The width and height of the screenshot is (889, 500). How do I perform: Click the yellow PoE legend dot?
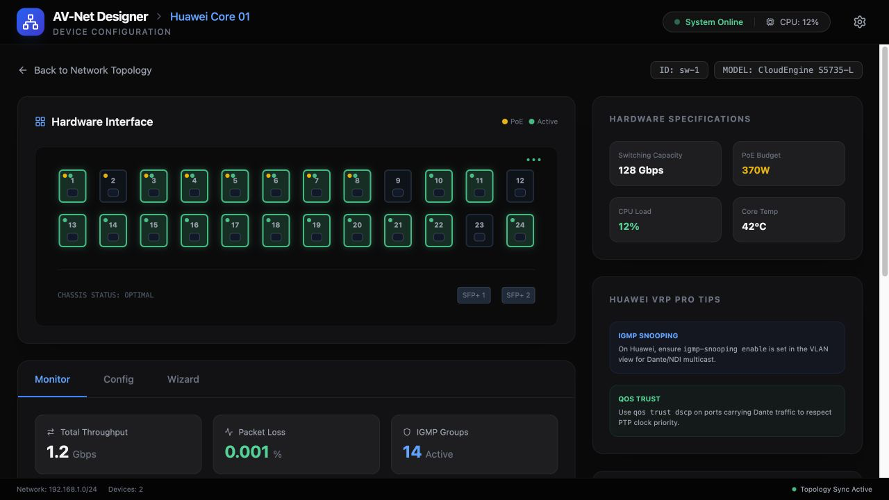pyautogui.click(x=505, y=122)
